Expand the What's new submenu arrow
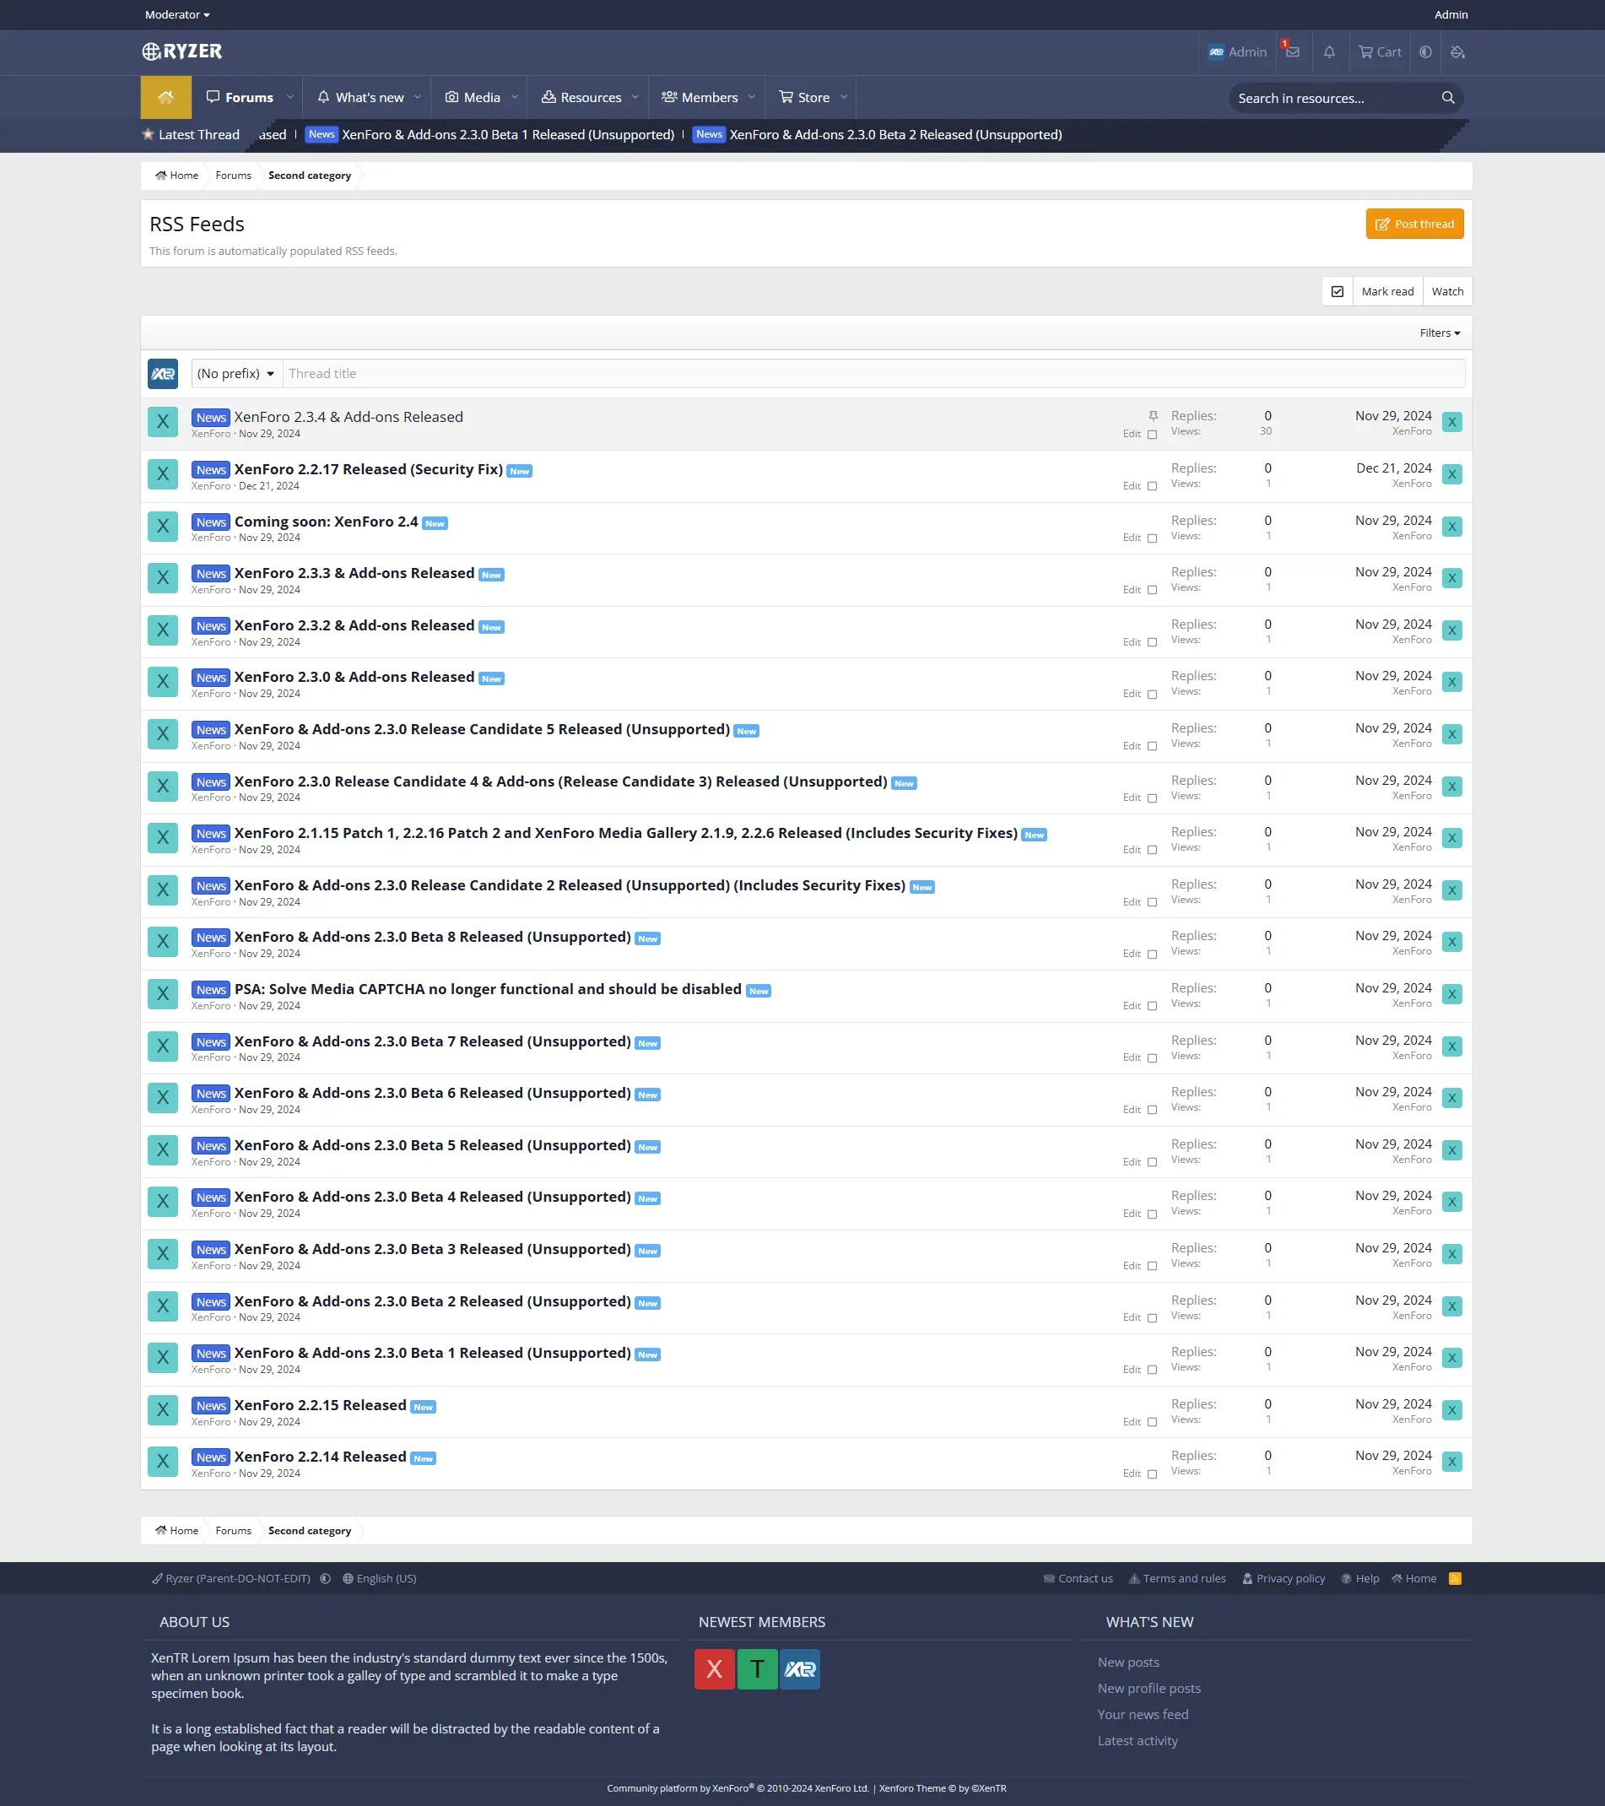Screen dimensions: 1605x1806 [x=418, y=97]
